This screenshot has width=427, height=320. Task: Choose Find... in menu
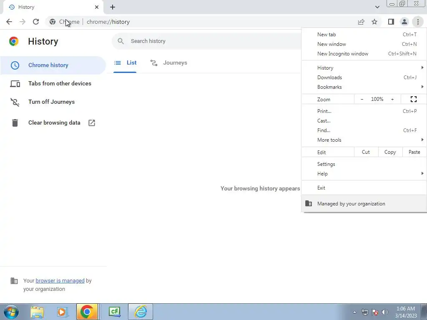364,130
